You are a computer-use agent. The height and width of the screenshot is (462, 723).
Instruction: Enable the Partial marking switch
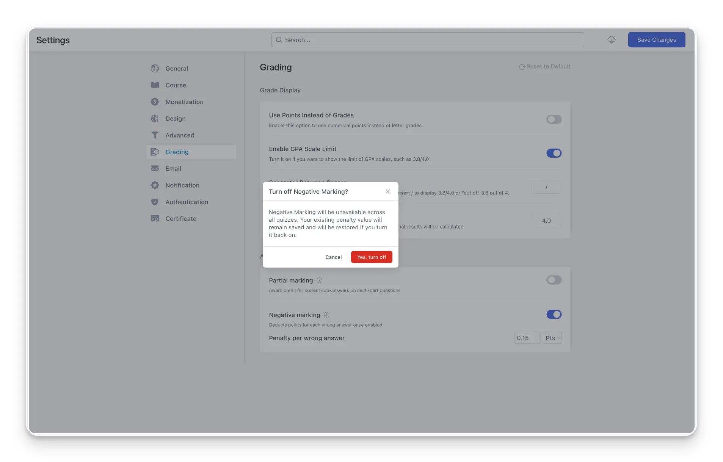pos(554,280)
